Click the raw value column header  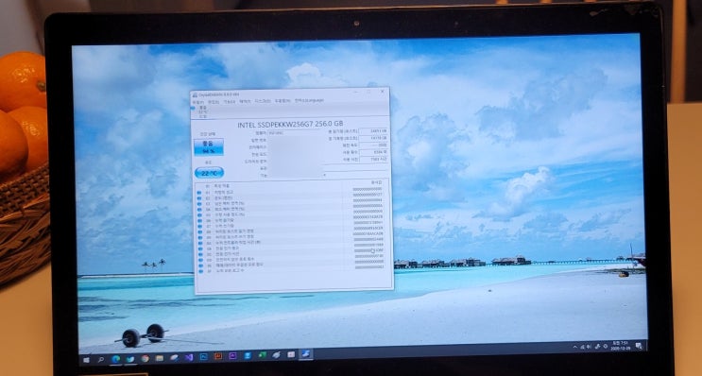[377, 182]
